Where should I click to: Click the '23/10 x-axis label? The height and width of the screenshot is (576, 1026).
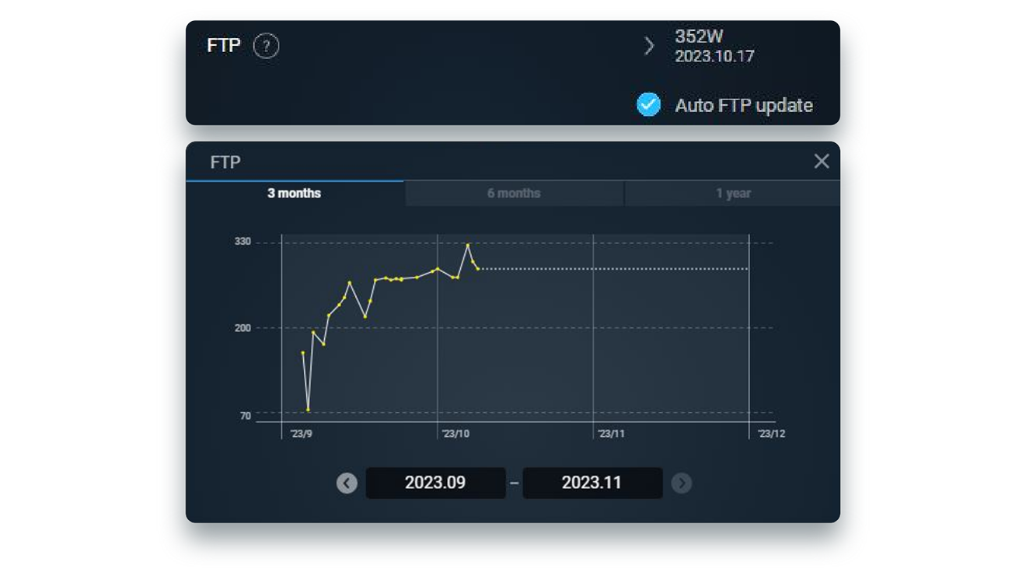coord(455,434)
